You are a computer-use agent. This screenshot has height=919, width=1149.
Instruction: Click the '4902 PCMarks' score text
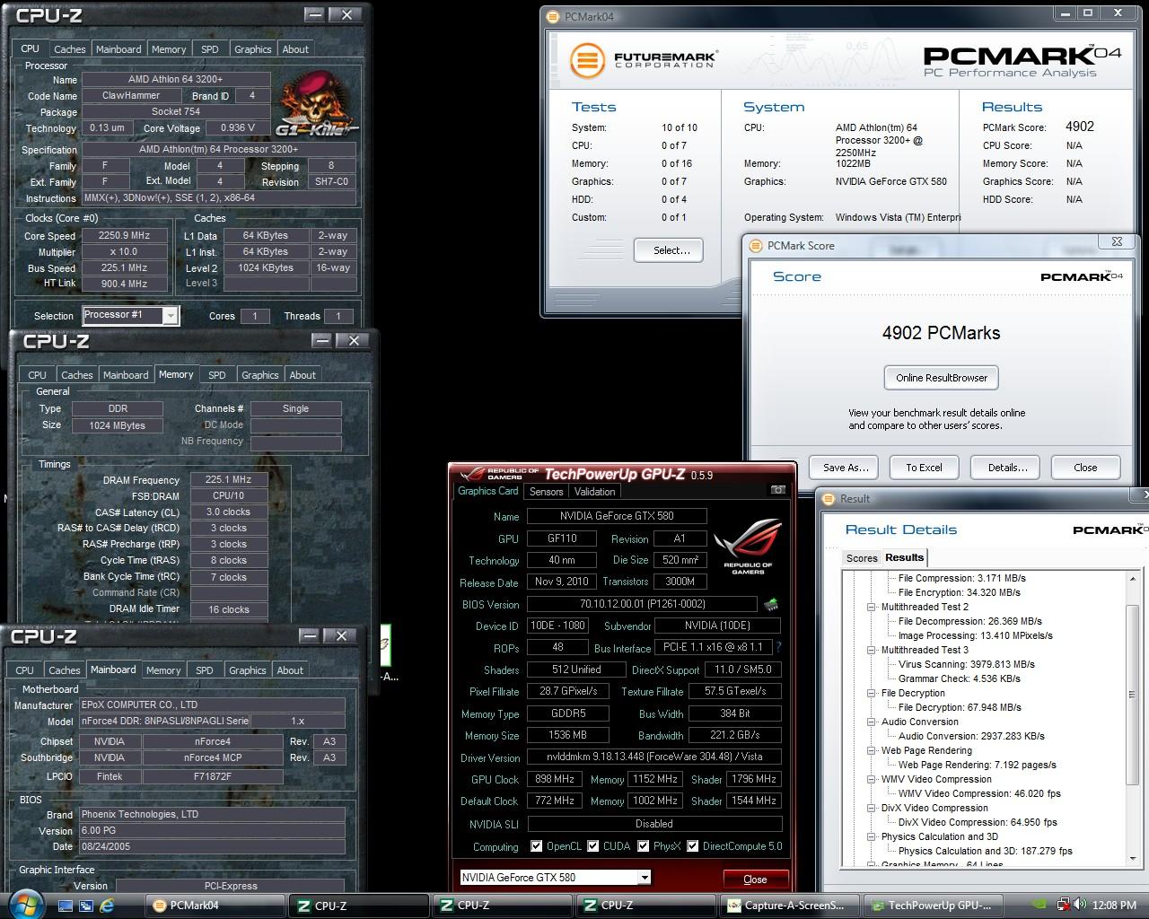941,333
